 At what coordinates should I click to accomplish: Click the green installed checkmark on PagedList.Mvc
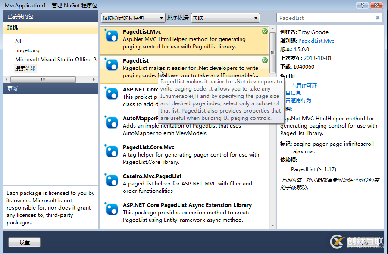click(x=265, y=31)
